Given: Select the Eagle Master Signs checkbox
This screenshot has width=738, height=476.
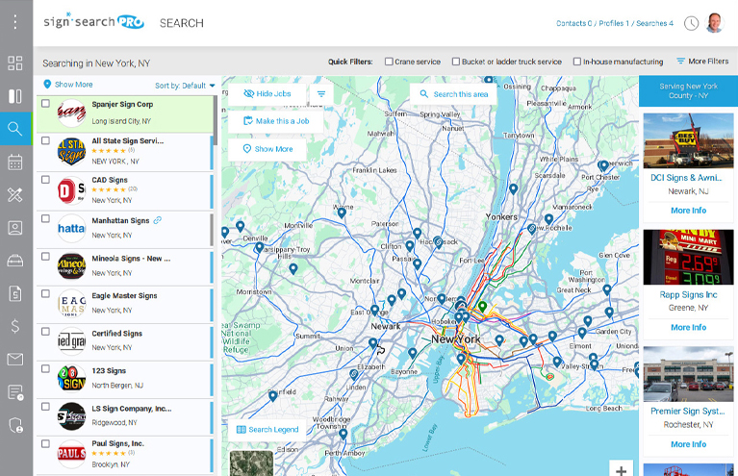Looking at the screenshot, I should (x=45, y=294).
